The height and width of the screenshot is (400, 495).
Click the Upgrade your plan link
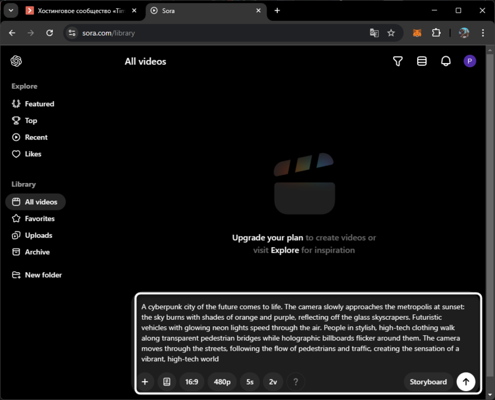[267, 238]
